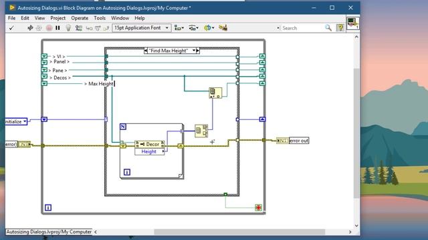The width and height of the screenshot is (428, 240).
Task: Open the File menu
Action: pyautogui.click(x=11, y=18)
